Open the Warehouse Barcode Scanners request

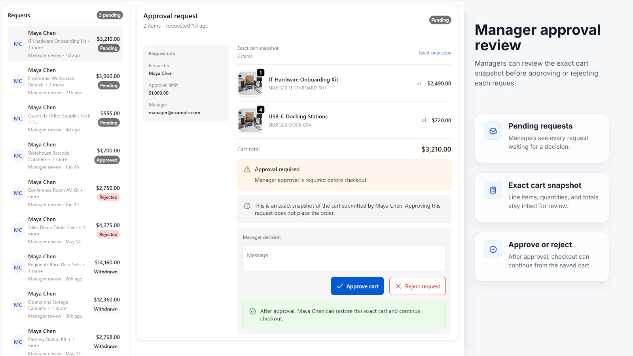(65, 156)
